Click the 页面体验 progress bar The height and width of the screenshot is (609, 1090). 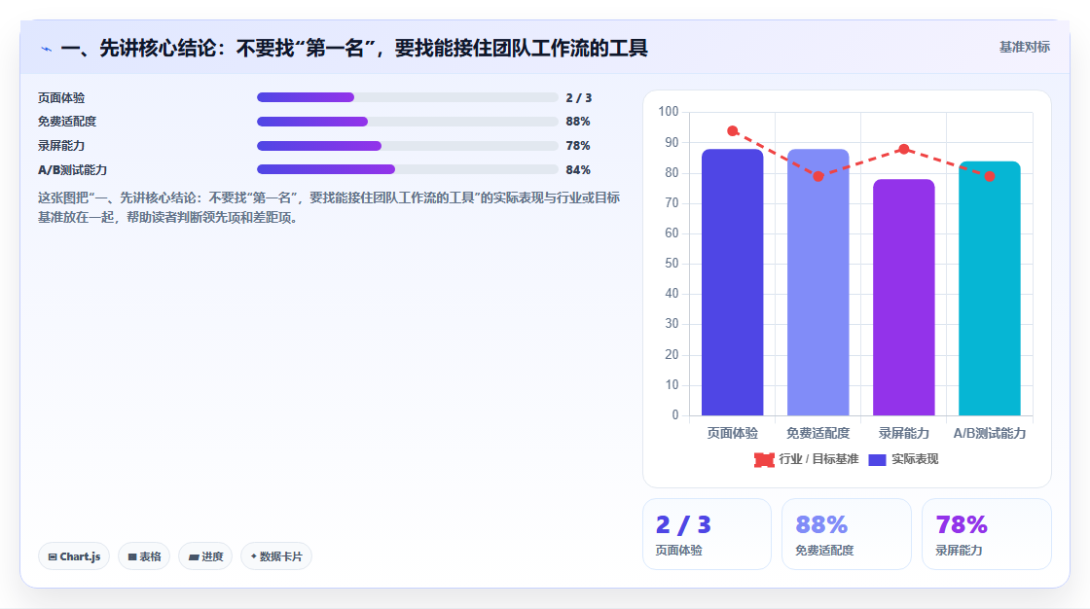pyautogui.click(x=408, y=97)
